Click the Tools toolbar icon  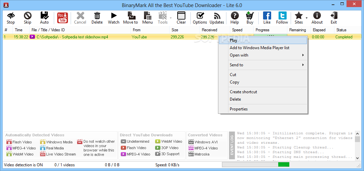coord(163,16)
